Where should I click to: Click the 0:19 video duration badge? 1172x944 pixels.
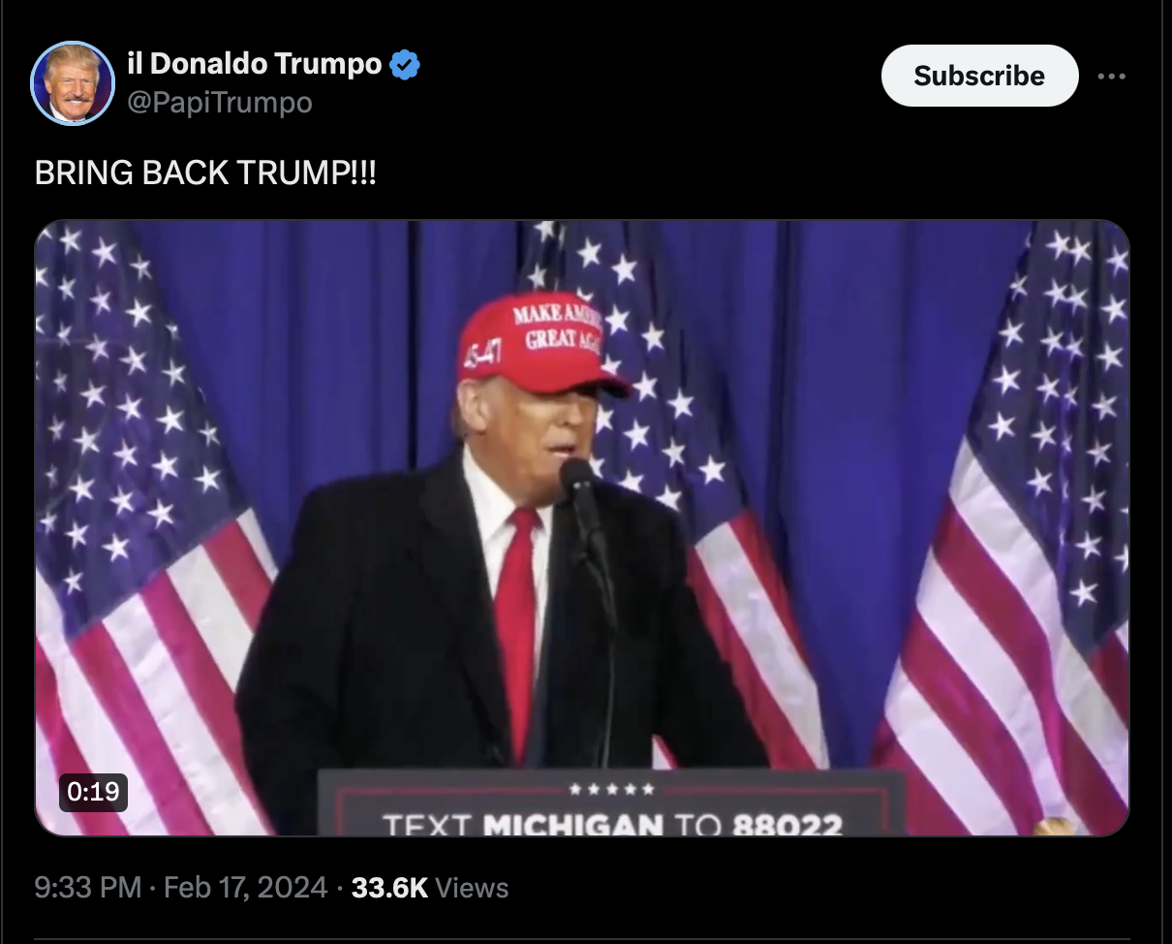tap(94, 792)
